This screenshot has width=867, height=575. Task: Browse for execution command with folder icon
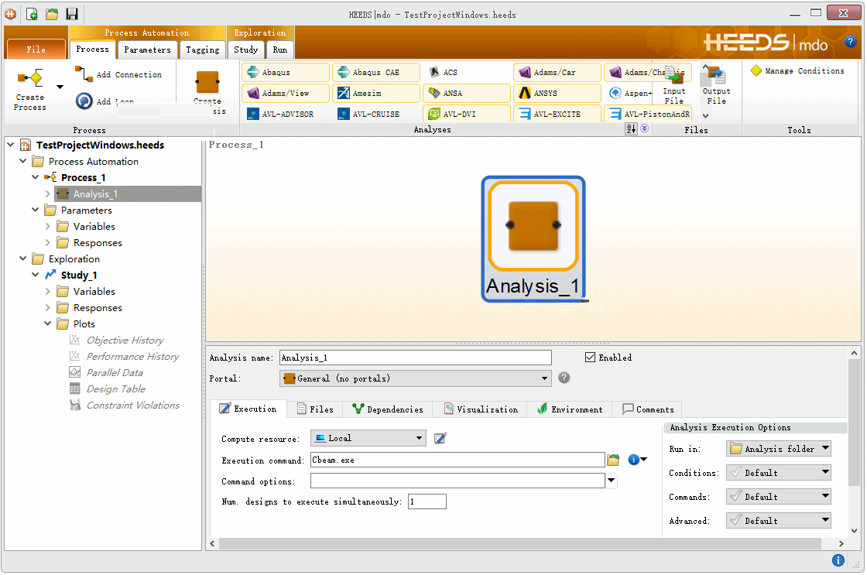[x=613, y=460]
